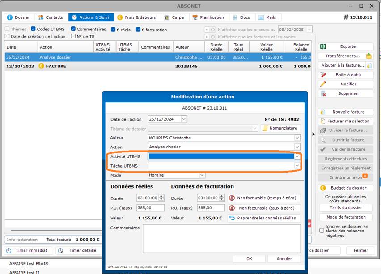Click the Non facturable (temps à zéro) icon
Viewport: 381px width, 274px height.
click(x=232, y=198)
